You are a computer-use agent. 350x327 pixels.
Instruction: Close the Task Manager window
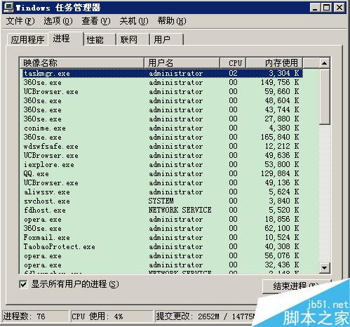tap(339, 8)
